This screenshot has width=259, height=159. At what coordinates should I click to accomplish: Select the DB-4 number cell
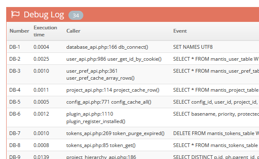15,90
